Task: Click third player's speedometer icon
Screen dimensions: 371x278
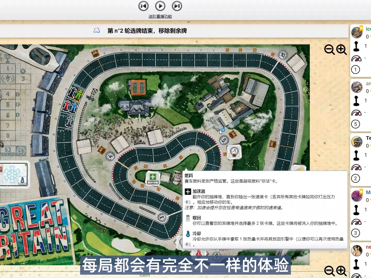Action: [356, 167]
